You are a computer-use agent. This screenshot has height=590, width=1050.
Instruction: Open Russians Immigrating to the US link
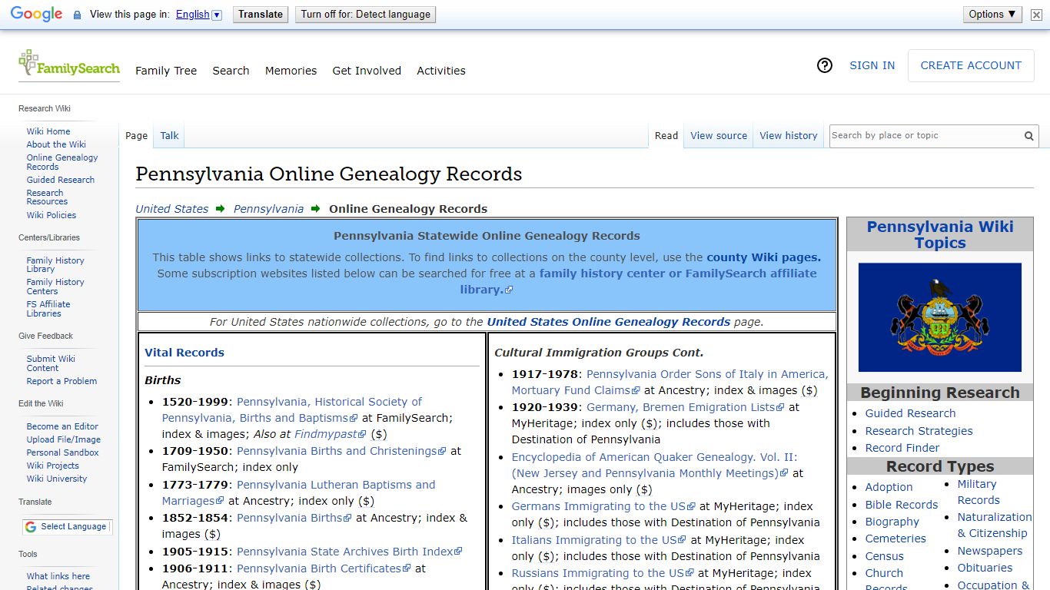603,573
